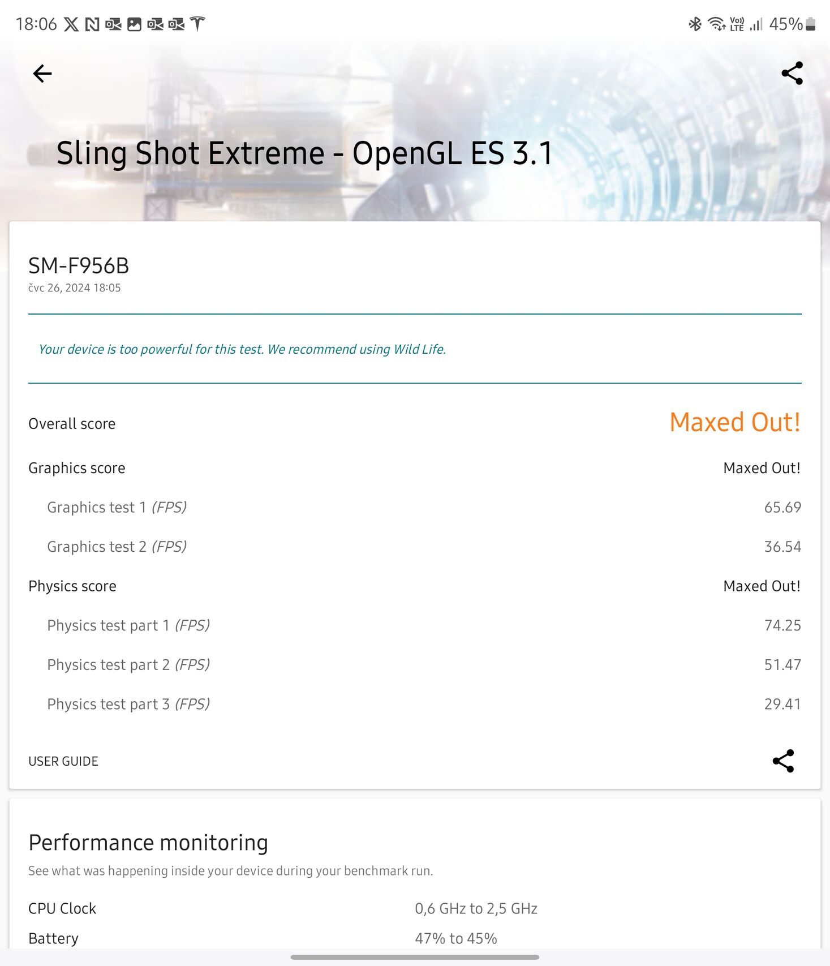Tap the Wild Life recommendation message
830x966 pixels.
242,349
